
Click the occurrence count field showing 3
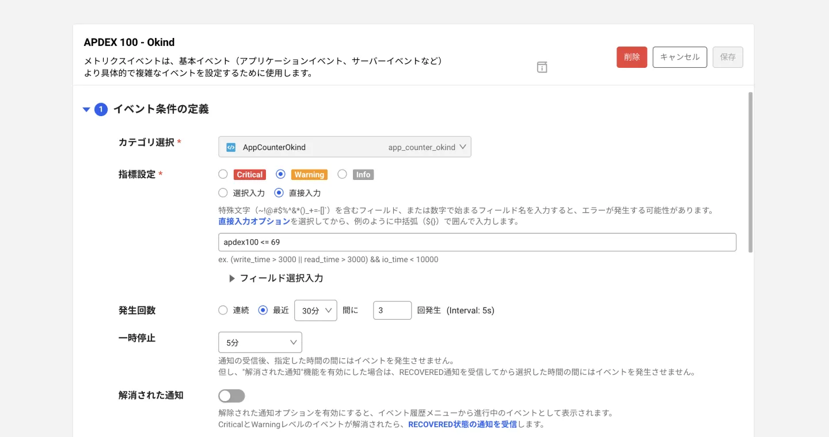(392, 310)
